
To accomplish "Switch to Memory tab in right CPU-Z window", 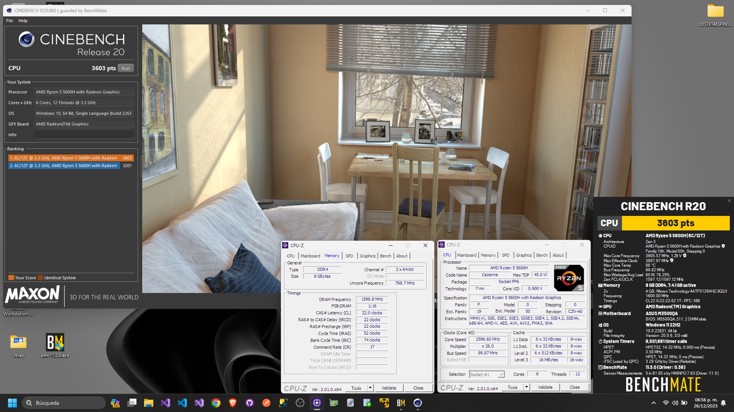I will (488, 255).
